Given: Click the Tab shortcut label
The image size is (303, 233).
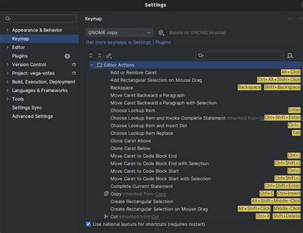Looking at the screenshot, I should [x=296, y=133].
